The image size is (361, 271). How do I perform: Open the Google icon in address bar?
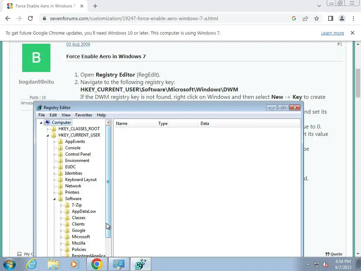(x=294, y=18)
